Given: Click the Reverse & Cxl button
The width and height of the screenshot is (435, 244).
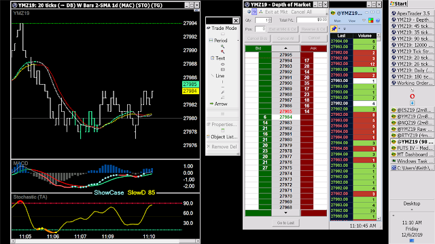Looking at the screenshot, I should 313,29.
